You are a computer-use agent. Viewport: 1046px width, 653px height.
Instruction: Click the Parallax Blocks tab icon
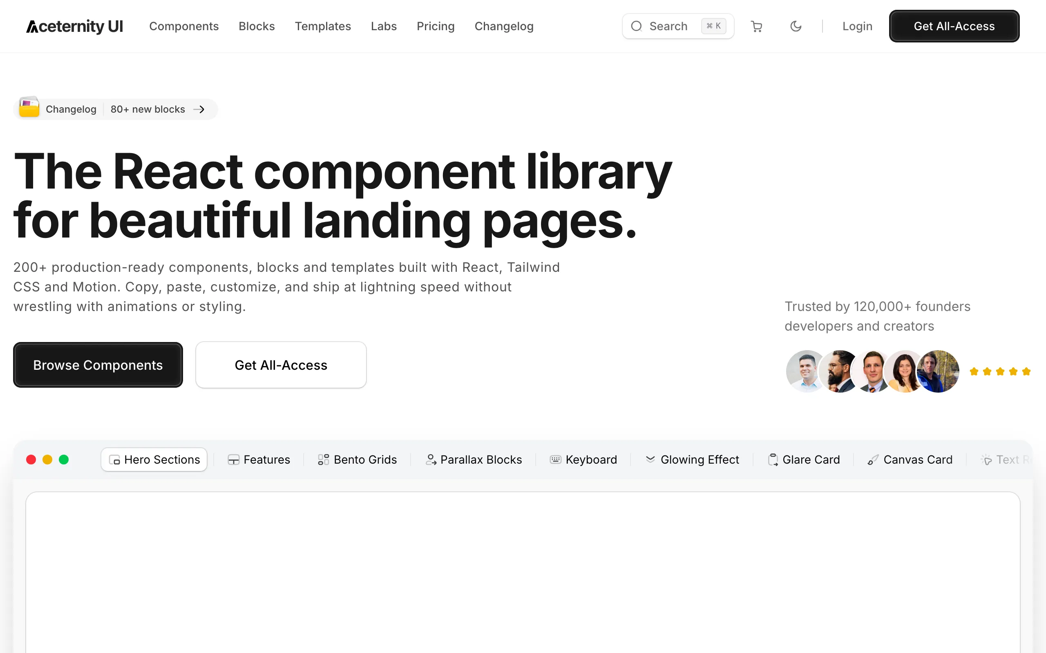[x=431, y=460]
